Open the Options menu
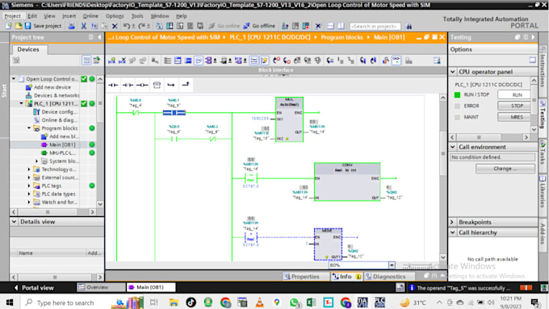Screen dimensions: 549x309 coord(115,16)
